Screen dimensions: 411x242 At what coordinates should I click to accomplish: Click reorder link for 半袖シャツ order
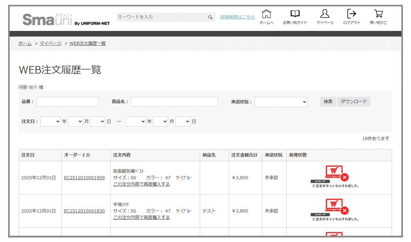141,217
